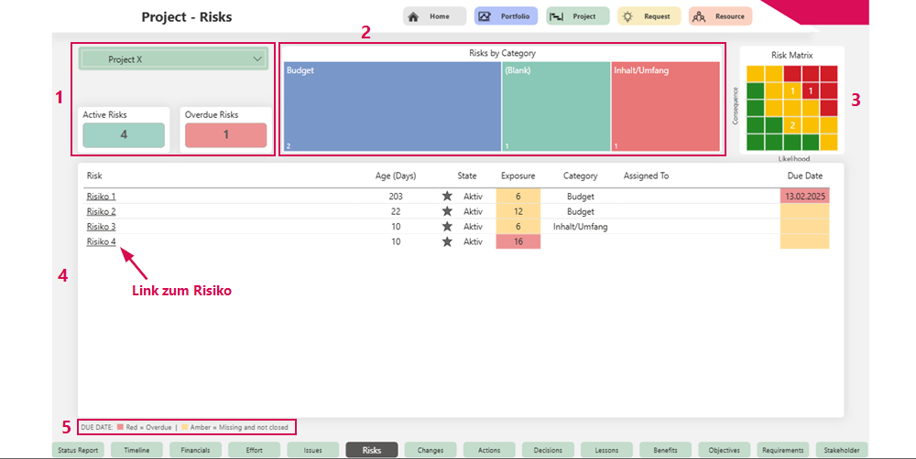The width and height of the screenshot is (916, 459).
Task: Click the star icon beside Risiko 4
Action: coord(447,242)
